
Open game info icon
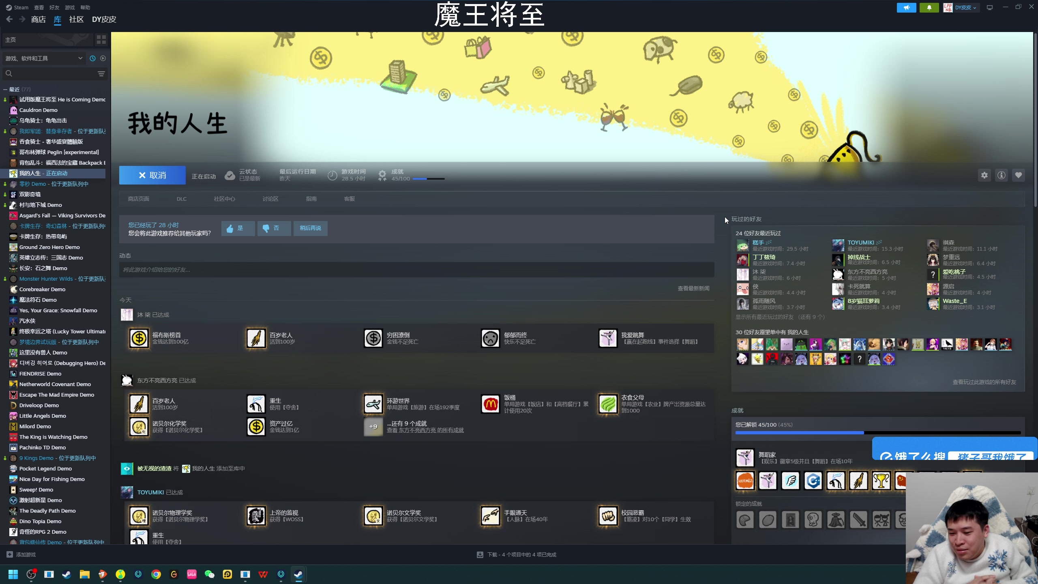click(1002, 175)
